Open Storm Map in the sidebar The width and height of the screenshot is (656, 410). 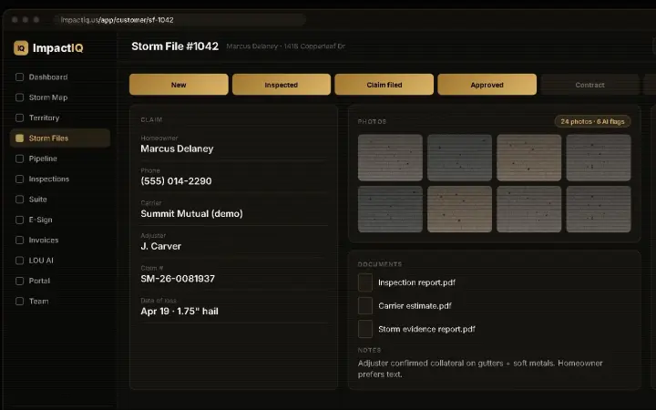tap(60, 97)
